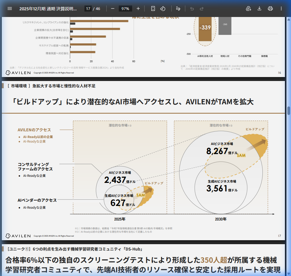Download the PDF file
This screenshot has height=276, width=291.
point(259,8)
